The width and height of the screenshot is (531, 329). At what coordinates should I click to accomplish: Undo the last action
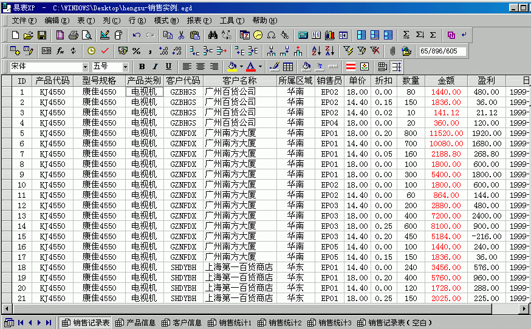pyautogui.click(x=137, y=35)
